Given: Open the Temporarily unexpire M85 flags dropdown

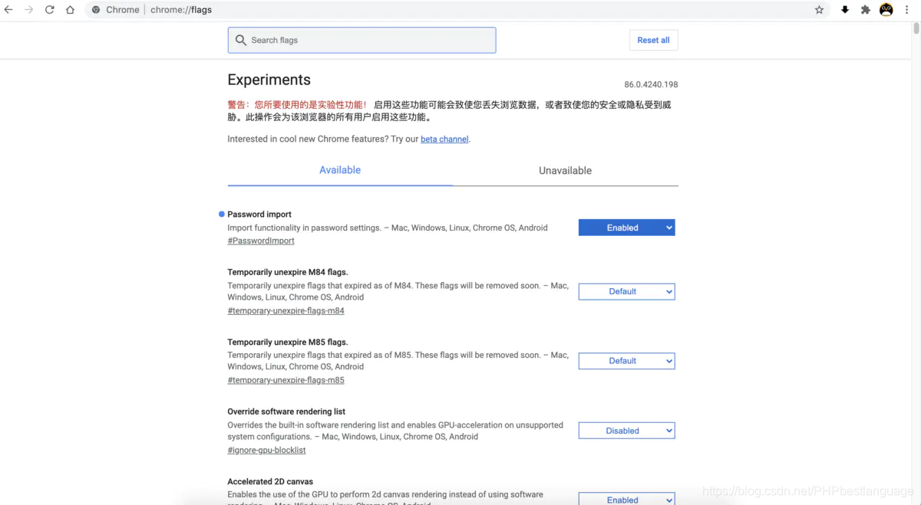Looking at the screenshot, I should click(x=626, y=361).
